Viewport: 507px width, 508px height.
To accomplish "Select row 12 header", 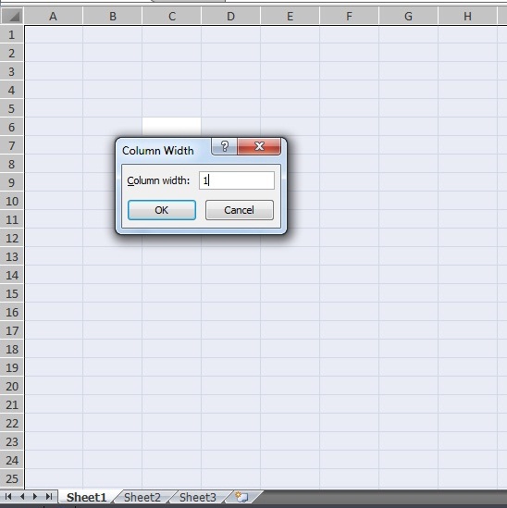I will [12, 238].
